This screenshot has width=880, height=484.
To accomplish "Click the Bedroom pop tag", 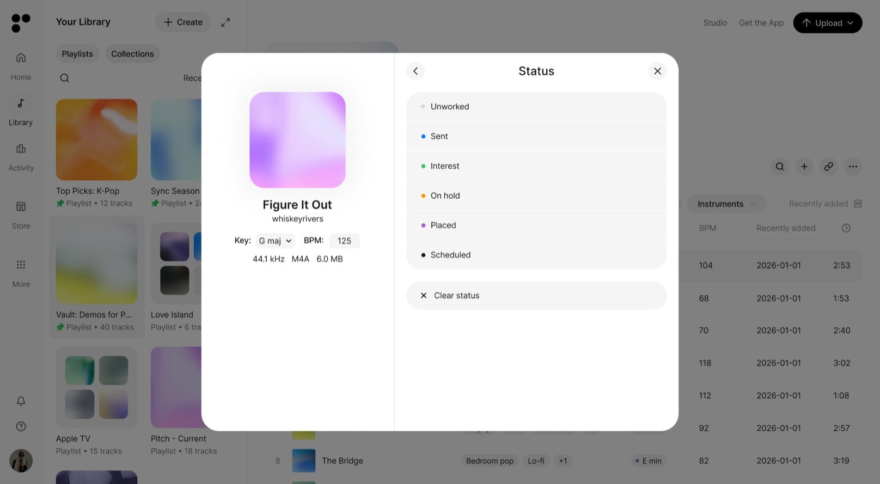I will (x=490, y=461).
